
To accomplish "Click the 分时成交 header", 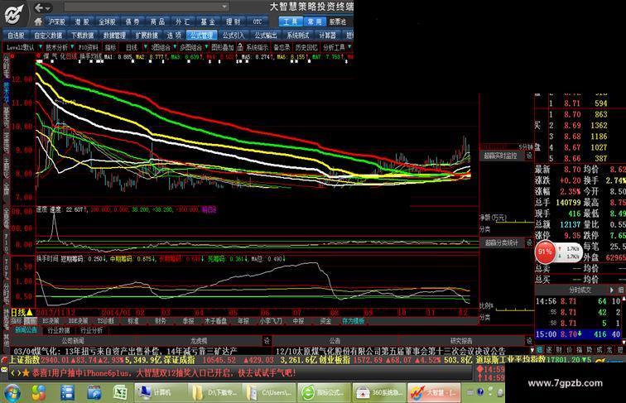I will (x=580, y=290).
